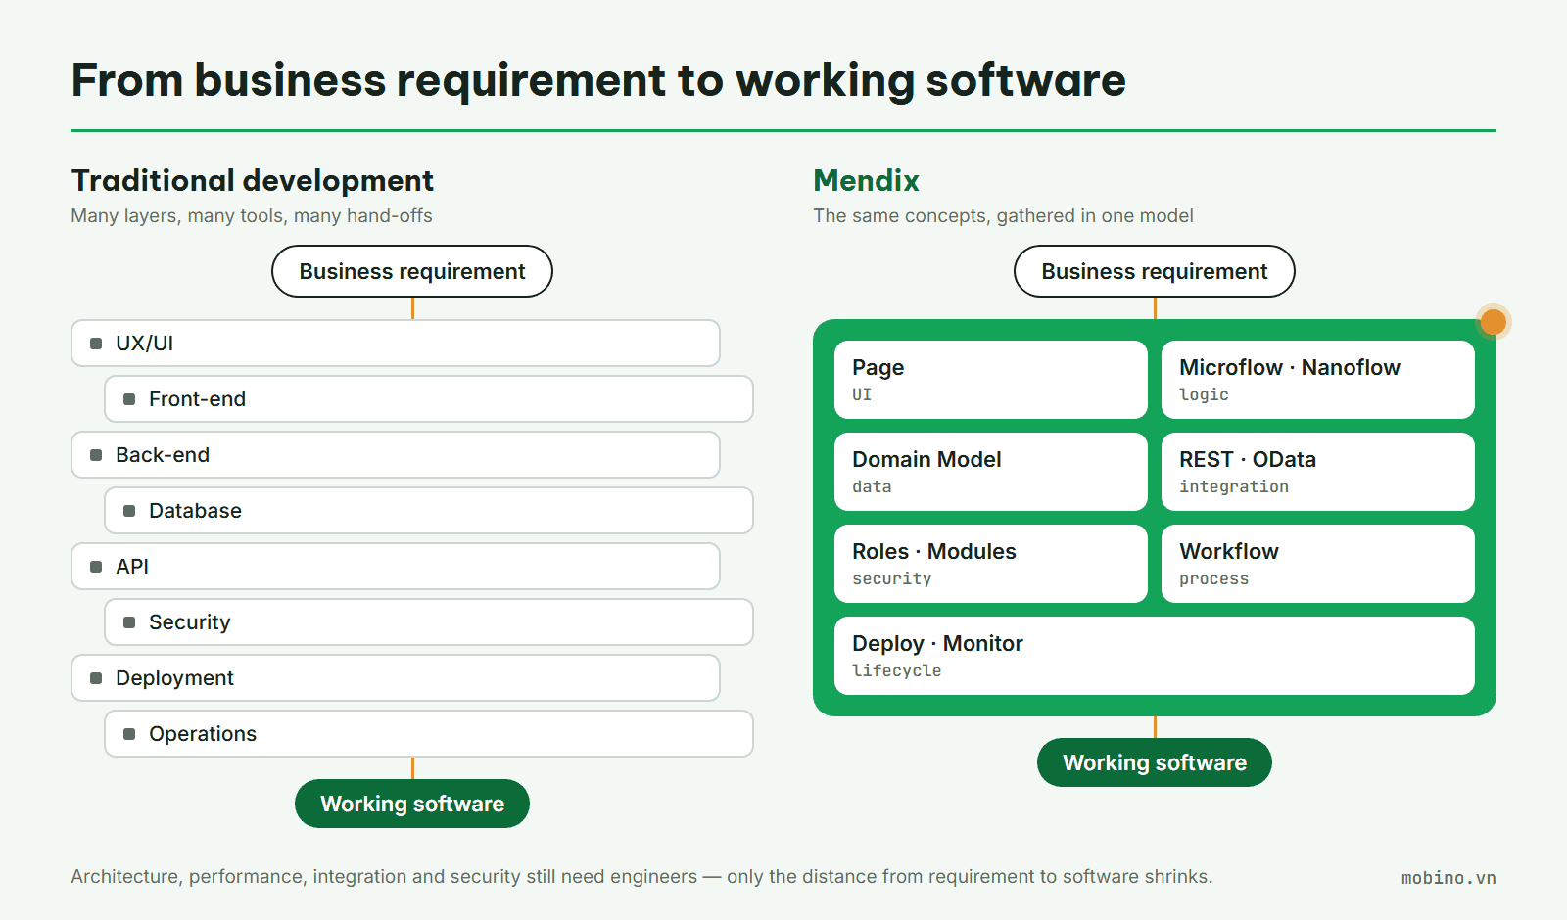Click the Mendix Business requirement pill
The height and width of the screenshot is (920, 1567).
point(1155,271)
